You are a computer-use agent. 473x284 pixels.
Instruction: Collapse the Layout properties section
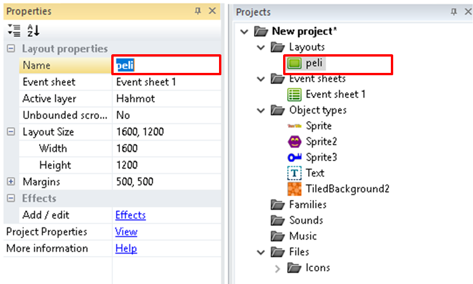[10, 49]
